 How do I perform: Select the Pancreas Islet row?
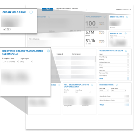coord(114,73)
